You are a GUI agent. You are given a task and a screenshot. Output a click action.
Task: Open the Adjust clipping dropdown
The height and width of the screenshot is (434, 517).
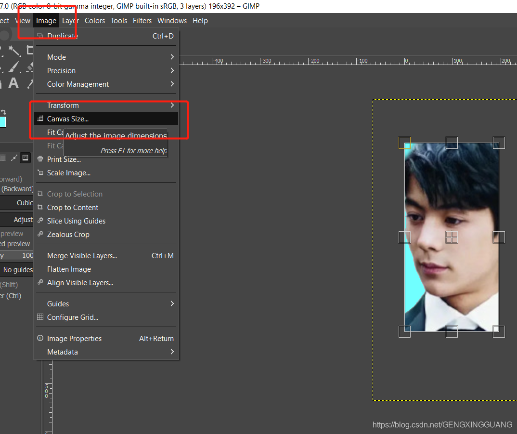[17, 220]
